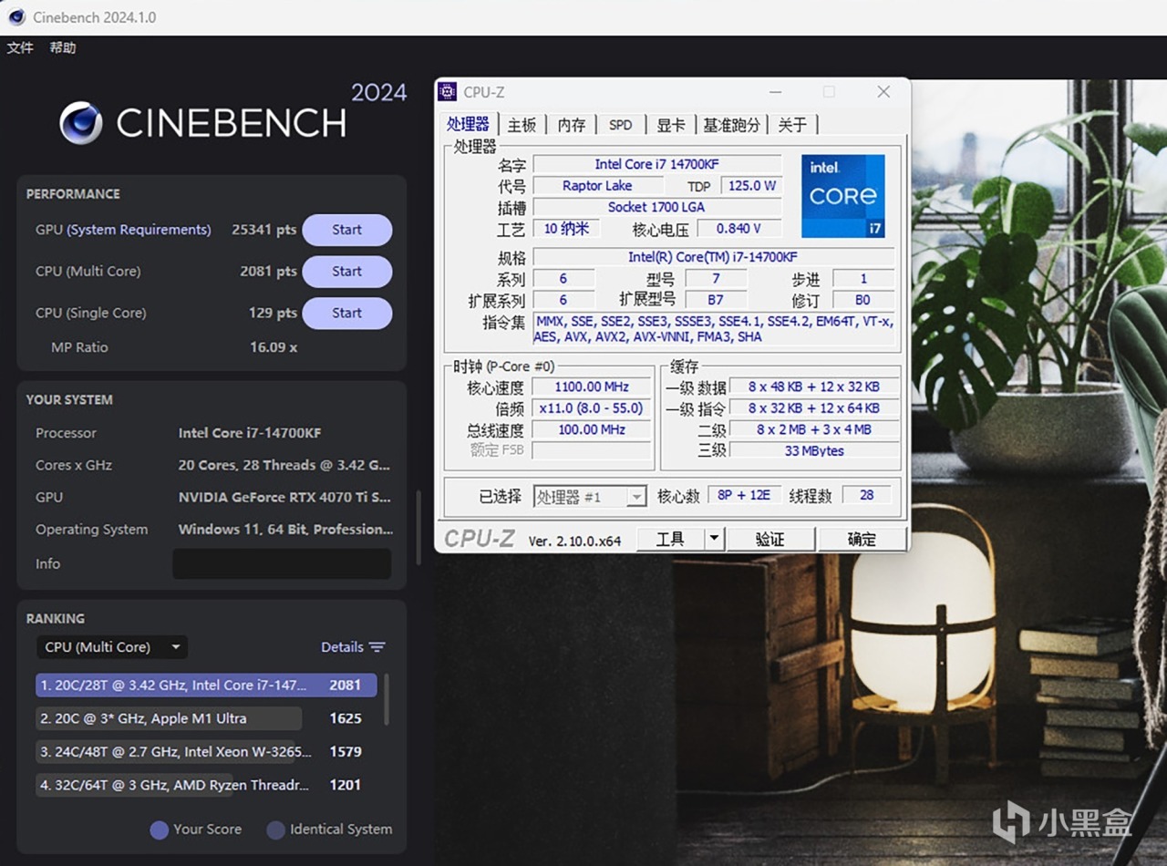Open the 文件 menu in Cinebench

20,47
